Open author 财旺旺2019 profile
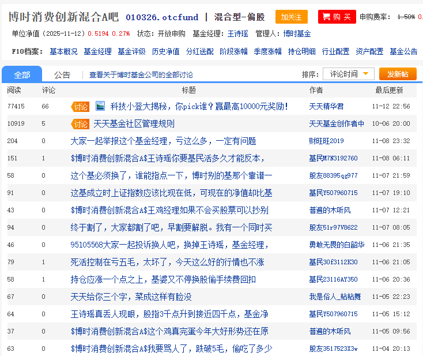Viewport: 423px width, 356px height. (x=326, y=141)
